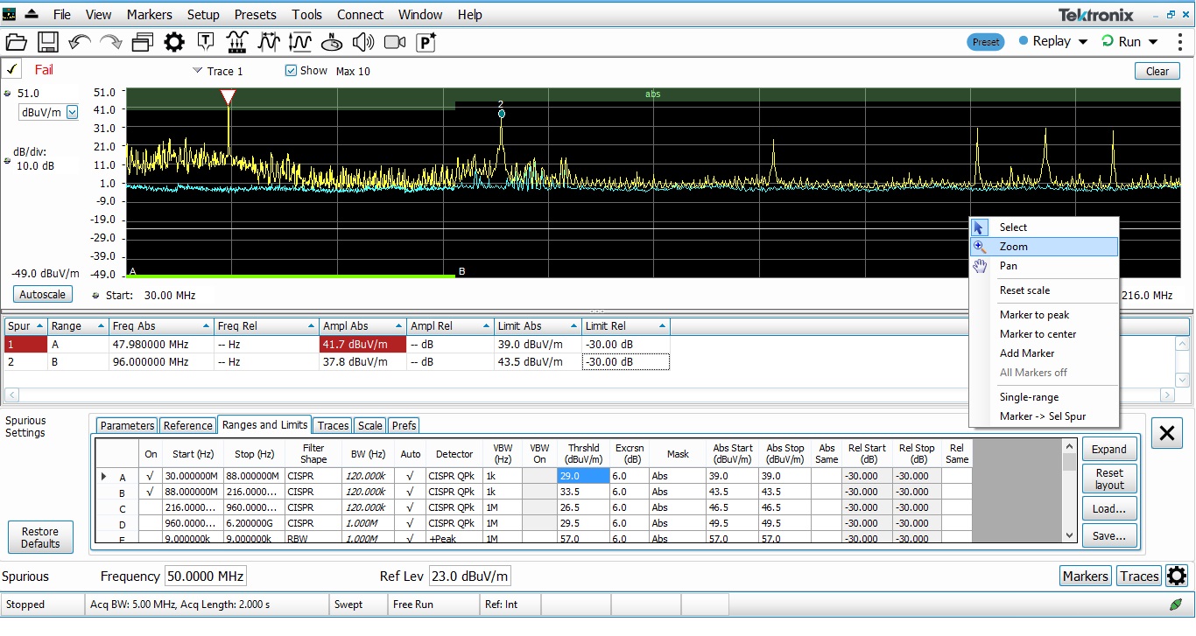Open the Settings gear on the toolbar
This screenshot has height=636, width=1196.
(x=173, y=41)
